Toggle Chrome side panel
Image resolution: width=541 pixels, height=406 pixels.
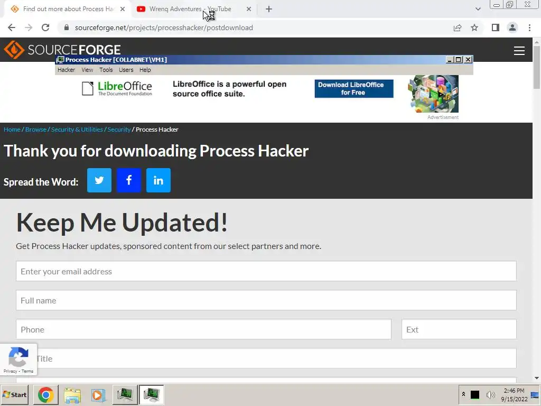point(496,27)
